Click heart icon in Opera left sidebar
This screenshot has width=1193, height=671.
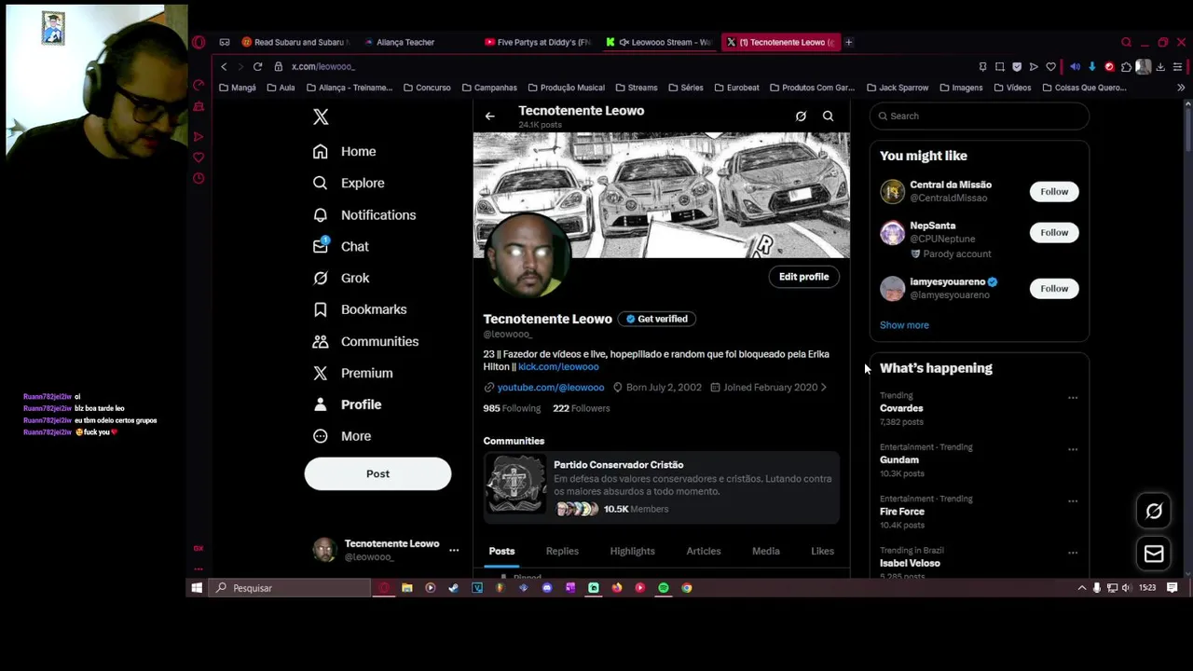coord(199,157)
